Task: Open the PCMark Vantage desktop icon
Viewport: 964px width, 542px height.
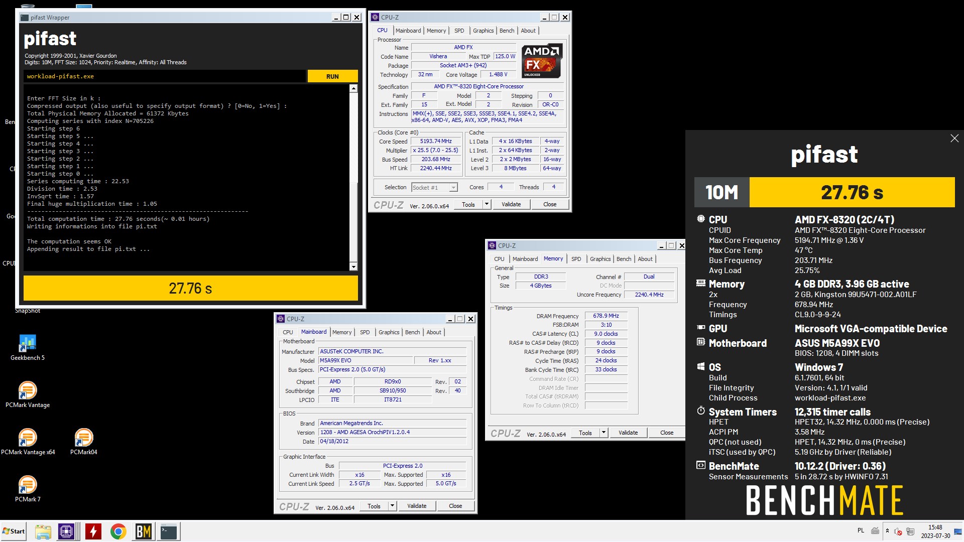Action: 28,394
